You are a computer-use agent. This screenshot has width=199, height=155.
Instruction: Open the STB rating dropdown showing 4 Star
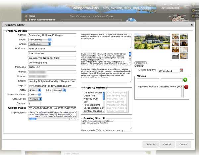(x=34, y=90)
